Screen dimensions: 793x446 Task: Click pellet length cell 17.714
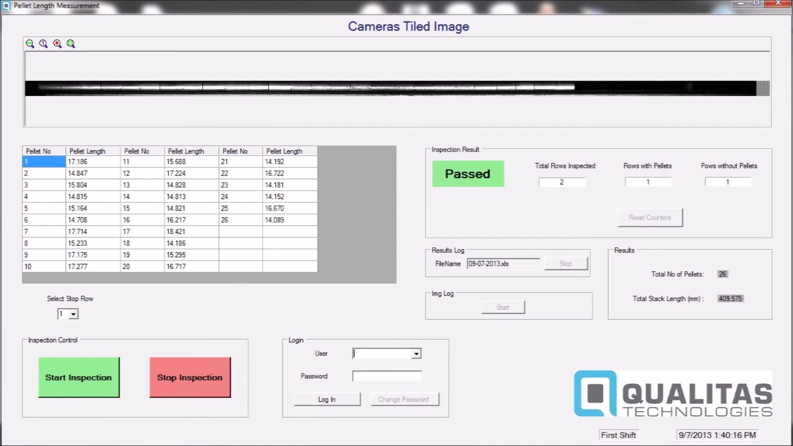point(93,232)
